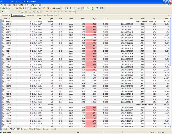Zoom out on the chart

click(x=79, y=8)
